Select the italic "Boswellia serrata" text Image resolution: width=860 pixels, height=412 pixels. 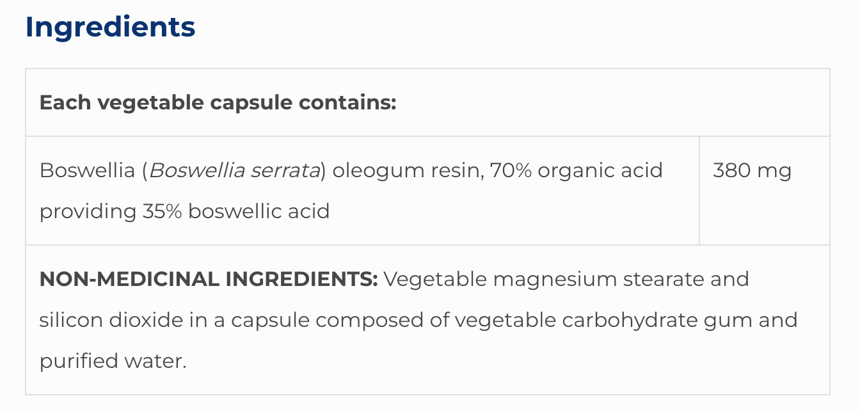point(234,171)
